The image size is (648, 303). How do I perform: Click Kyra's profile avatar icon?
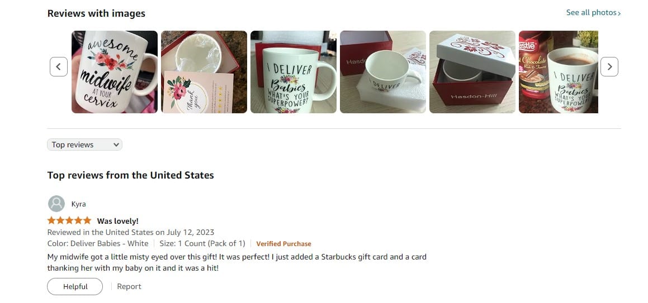pos(56,204)
